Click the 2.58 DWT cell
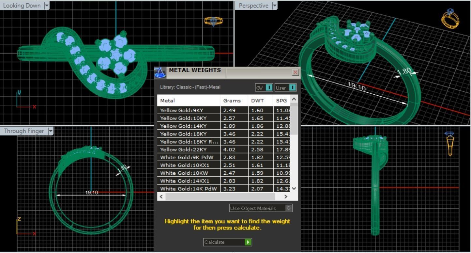Screen dimensions: 471x253 pos(261,150)
